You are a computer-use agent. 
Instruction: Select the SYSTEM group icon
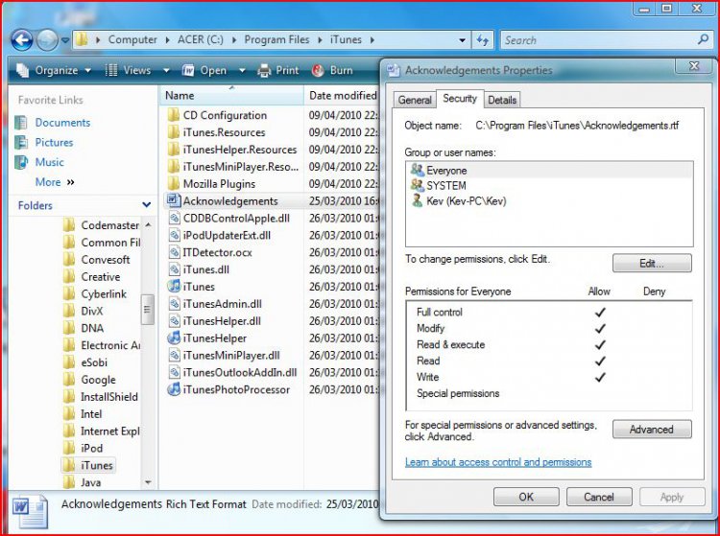click(x=417, y=185)
